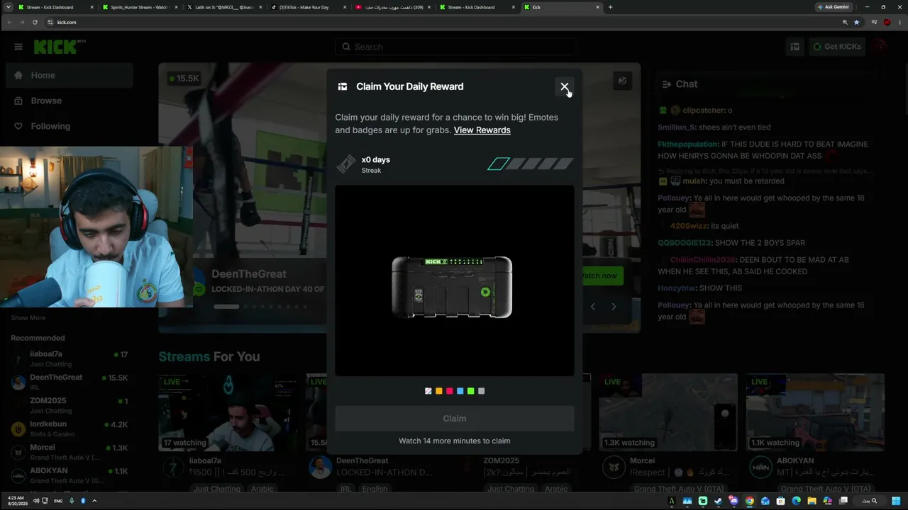Image resolution: width=908 pixels, height=510 pixels.
Task: Switch to the YouTube browser tab
Action: (x=393, y=7)
